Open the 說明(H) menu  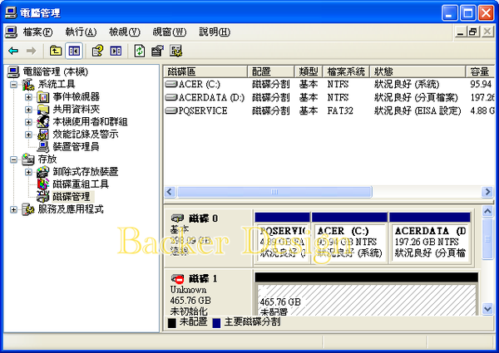coord(215,32)
